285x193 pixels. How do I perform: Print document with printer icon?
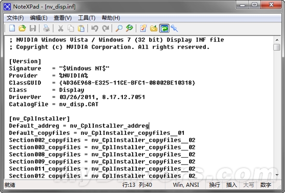(47, 29)
